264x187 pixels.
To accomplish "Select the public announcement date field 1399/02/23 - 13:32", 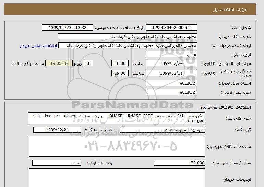I will click(67, 28).
